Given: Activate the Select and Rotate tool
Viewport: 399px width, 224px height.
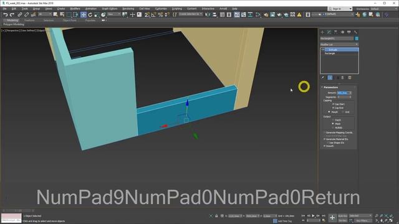Looking at the screenshot, I should point(90,15).
